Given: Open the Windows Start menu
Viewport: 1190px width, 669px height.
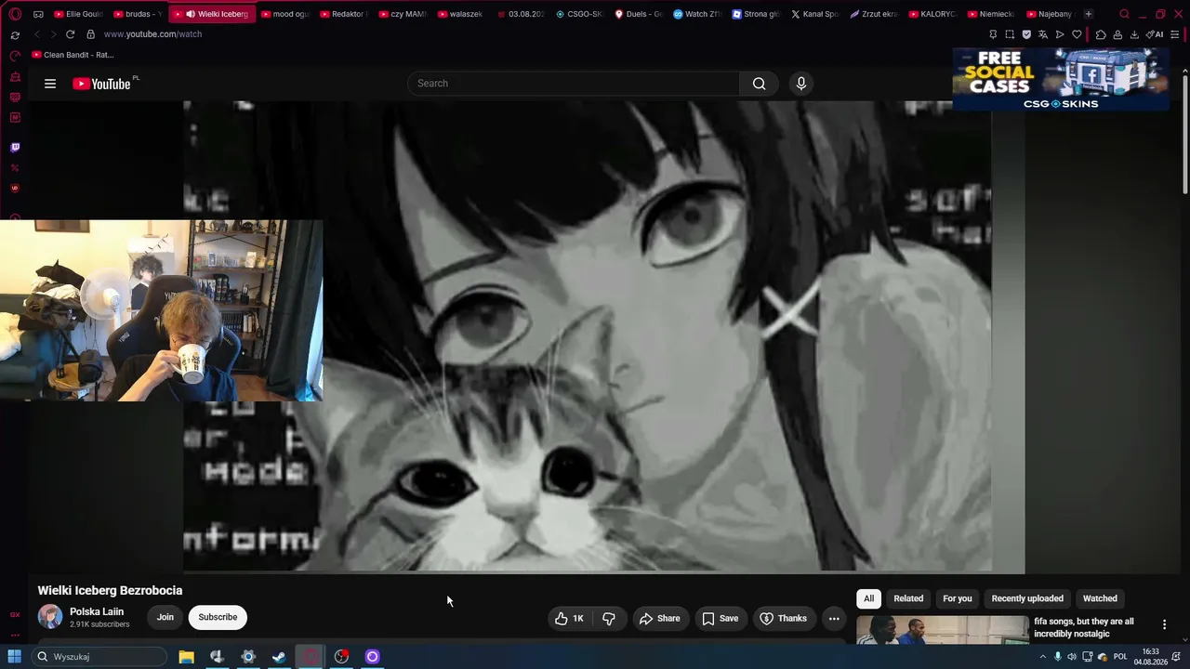Looking at the screenshot, I should [14, 657].
